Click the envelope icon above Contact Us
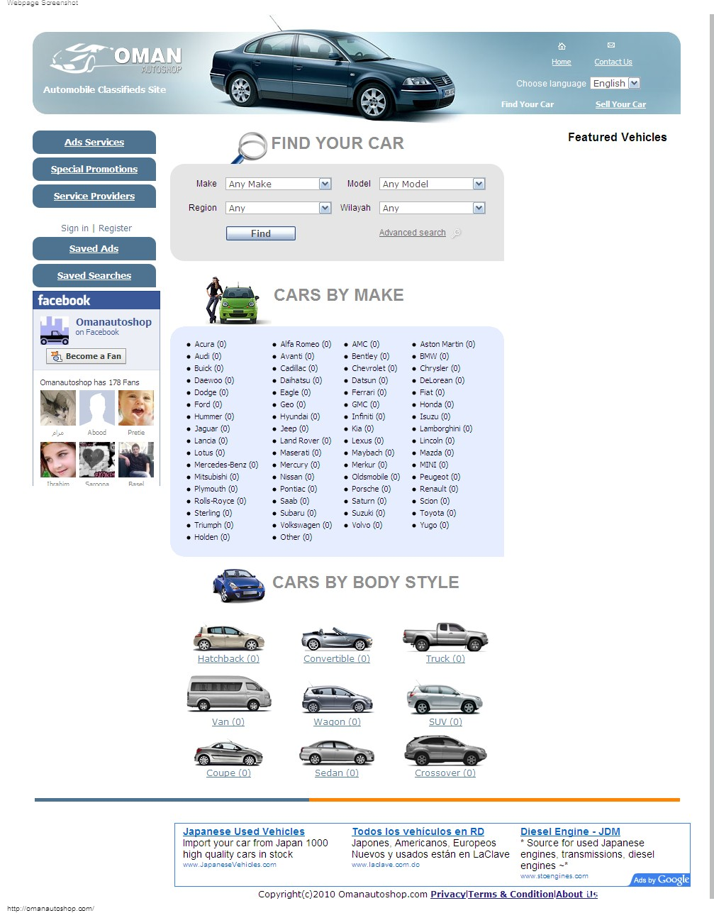 click(613, 44)
